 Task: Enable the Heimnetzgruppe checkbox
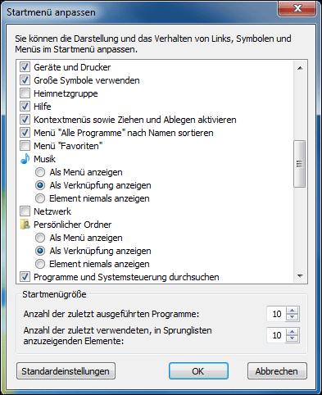(x=25, y=93)
